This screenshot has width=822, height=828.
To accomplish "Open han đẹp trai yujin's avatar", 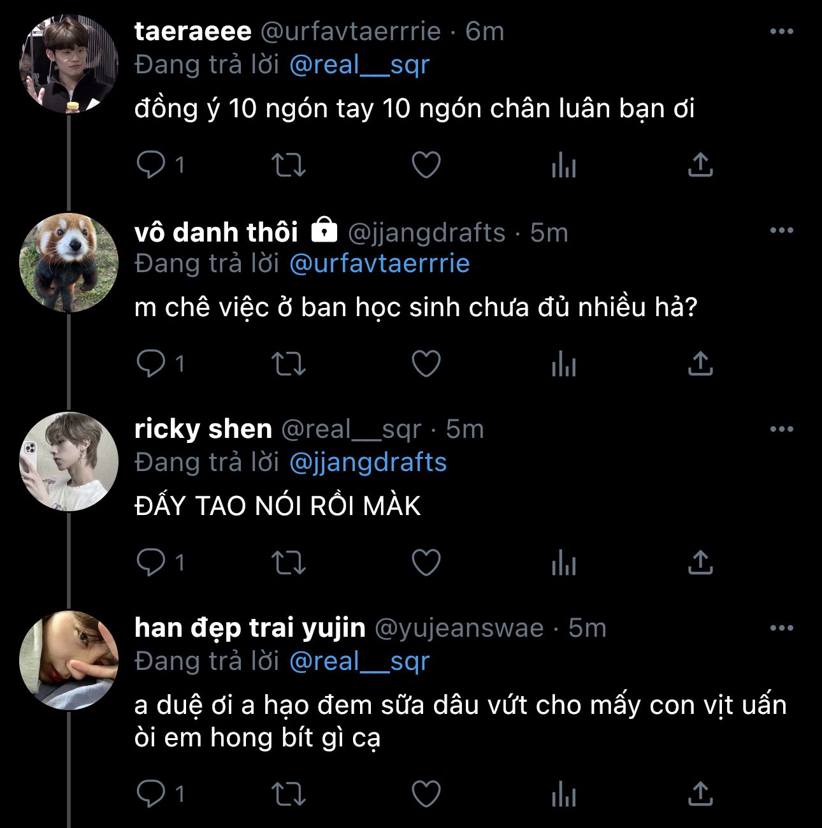I will [x=69, y=660].
